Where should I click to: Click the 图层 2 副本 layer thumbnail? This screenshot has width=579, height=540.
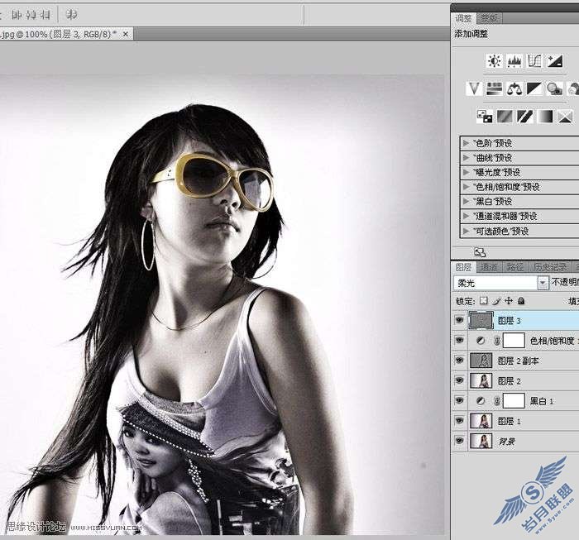pyautogui.click(x=481, y=361)
